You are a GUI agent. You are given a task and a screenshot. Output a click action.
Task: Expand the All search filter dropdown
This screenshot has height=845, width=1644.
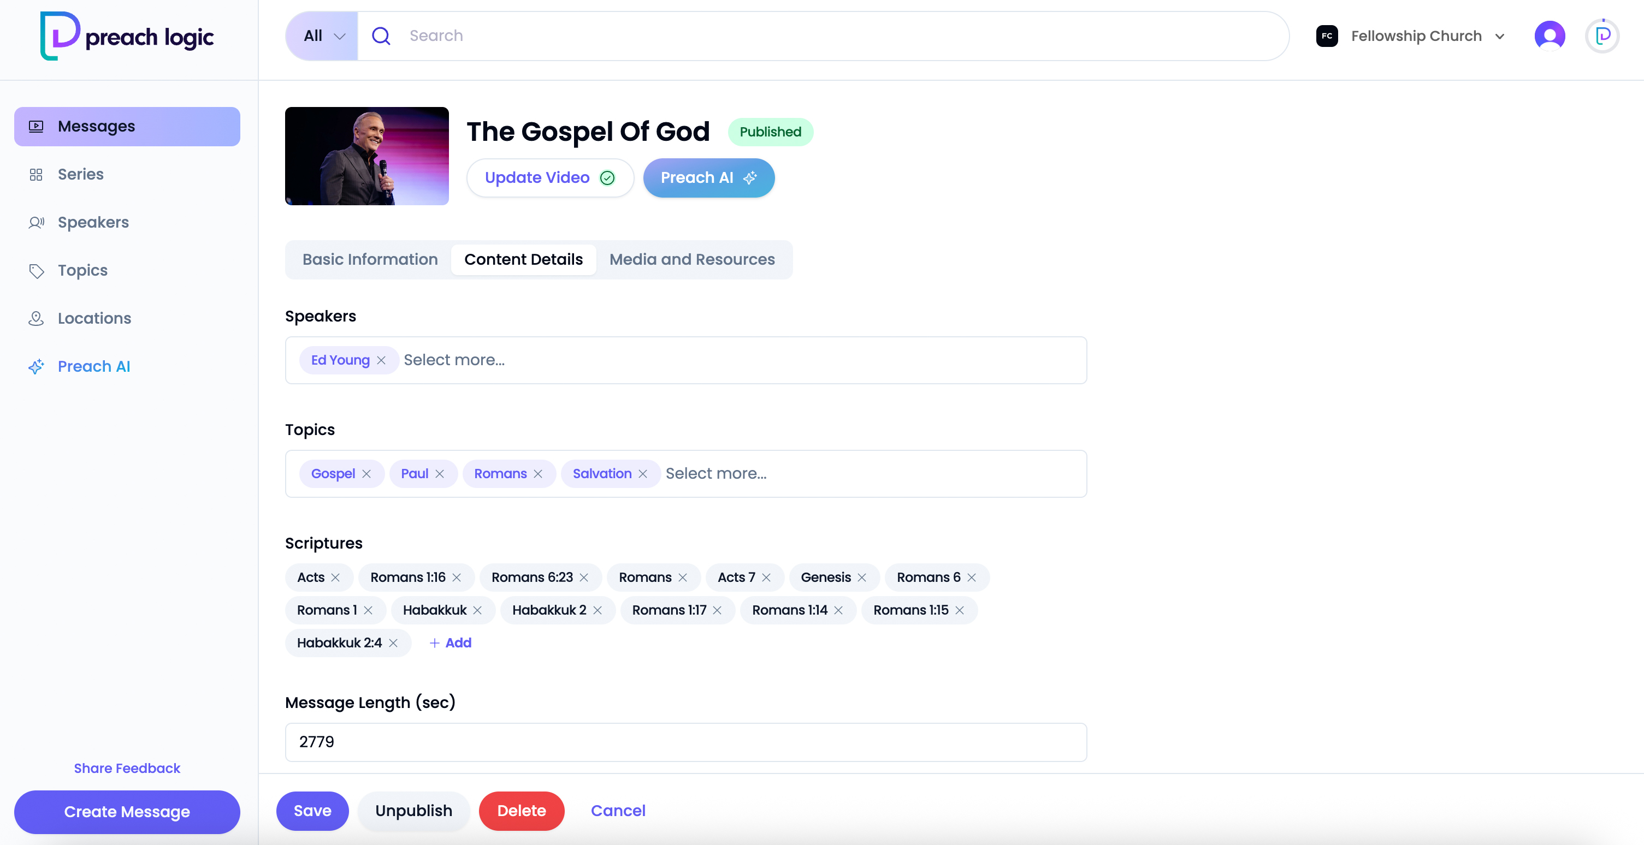pos(323,35)
